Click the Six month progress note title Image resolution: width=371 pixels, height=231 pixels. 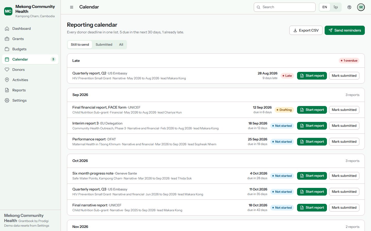point(93,173)
